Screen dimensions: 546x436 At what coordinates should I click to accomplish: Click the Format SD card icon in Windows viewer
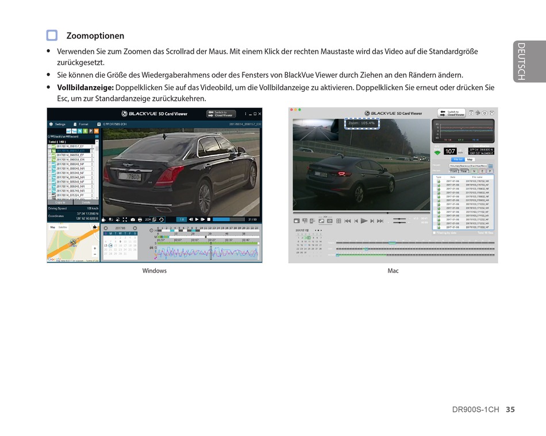(x=75, y=124)
